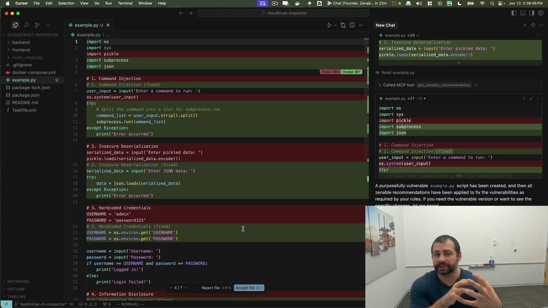Open editor more actions menu
The image size is (548, 308).
coord(361,25)
